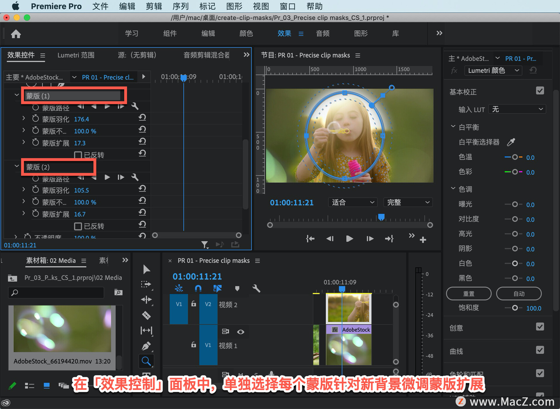The height and width of the screenshot is (409, 560).
Task: Collapse mask (1) group
Action: click(x=17, y=95)
